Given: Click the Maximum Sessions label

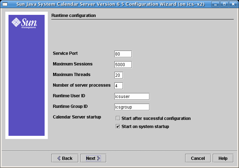Looking at the screenshot, I should pyautogui.click(x=73, y=64).
